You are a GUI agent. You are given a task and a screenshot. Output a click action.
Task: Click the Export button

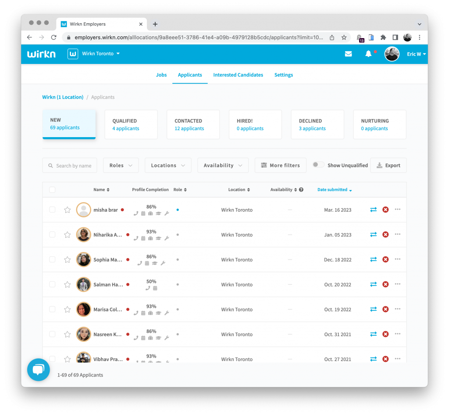coord(388,165)
